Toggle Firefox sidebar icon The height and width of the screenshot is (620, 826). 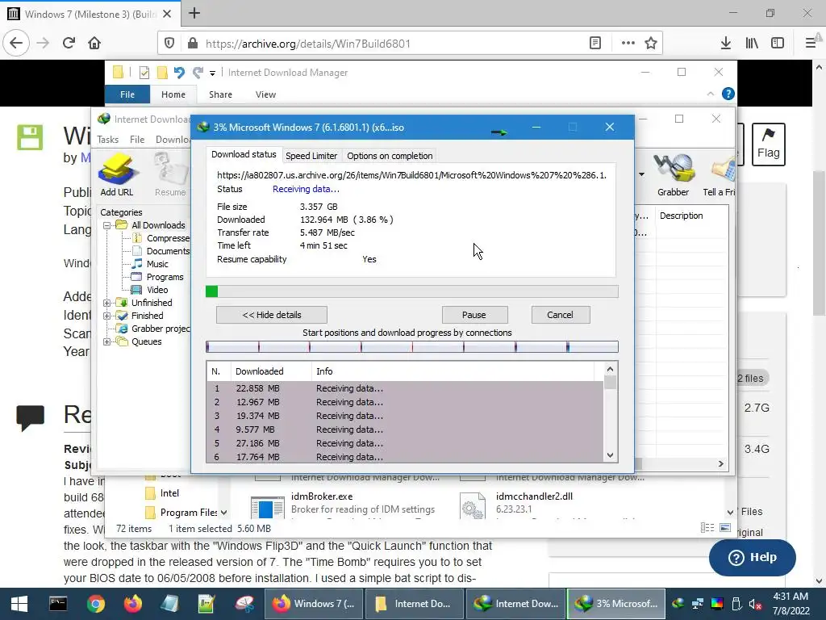(x=778, y=44)
